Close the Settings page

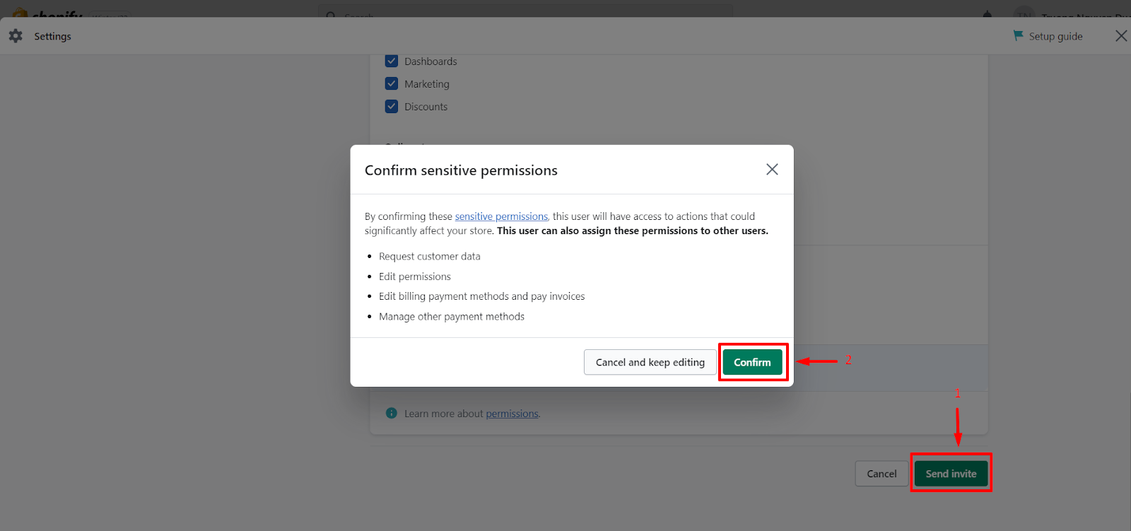point(1120,35)
